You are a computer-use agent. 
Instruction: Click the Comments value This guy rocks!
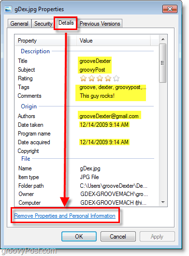97,96
